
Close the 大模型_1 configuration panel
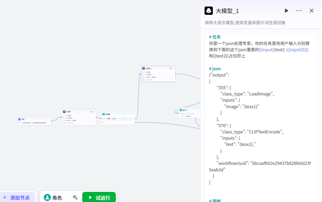point(311,11)
